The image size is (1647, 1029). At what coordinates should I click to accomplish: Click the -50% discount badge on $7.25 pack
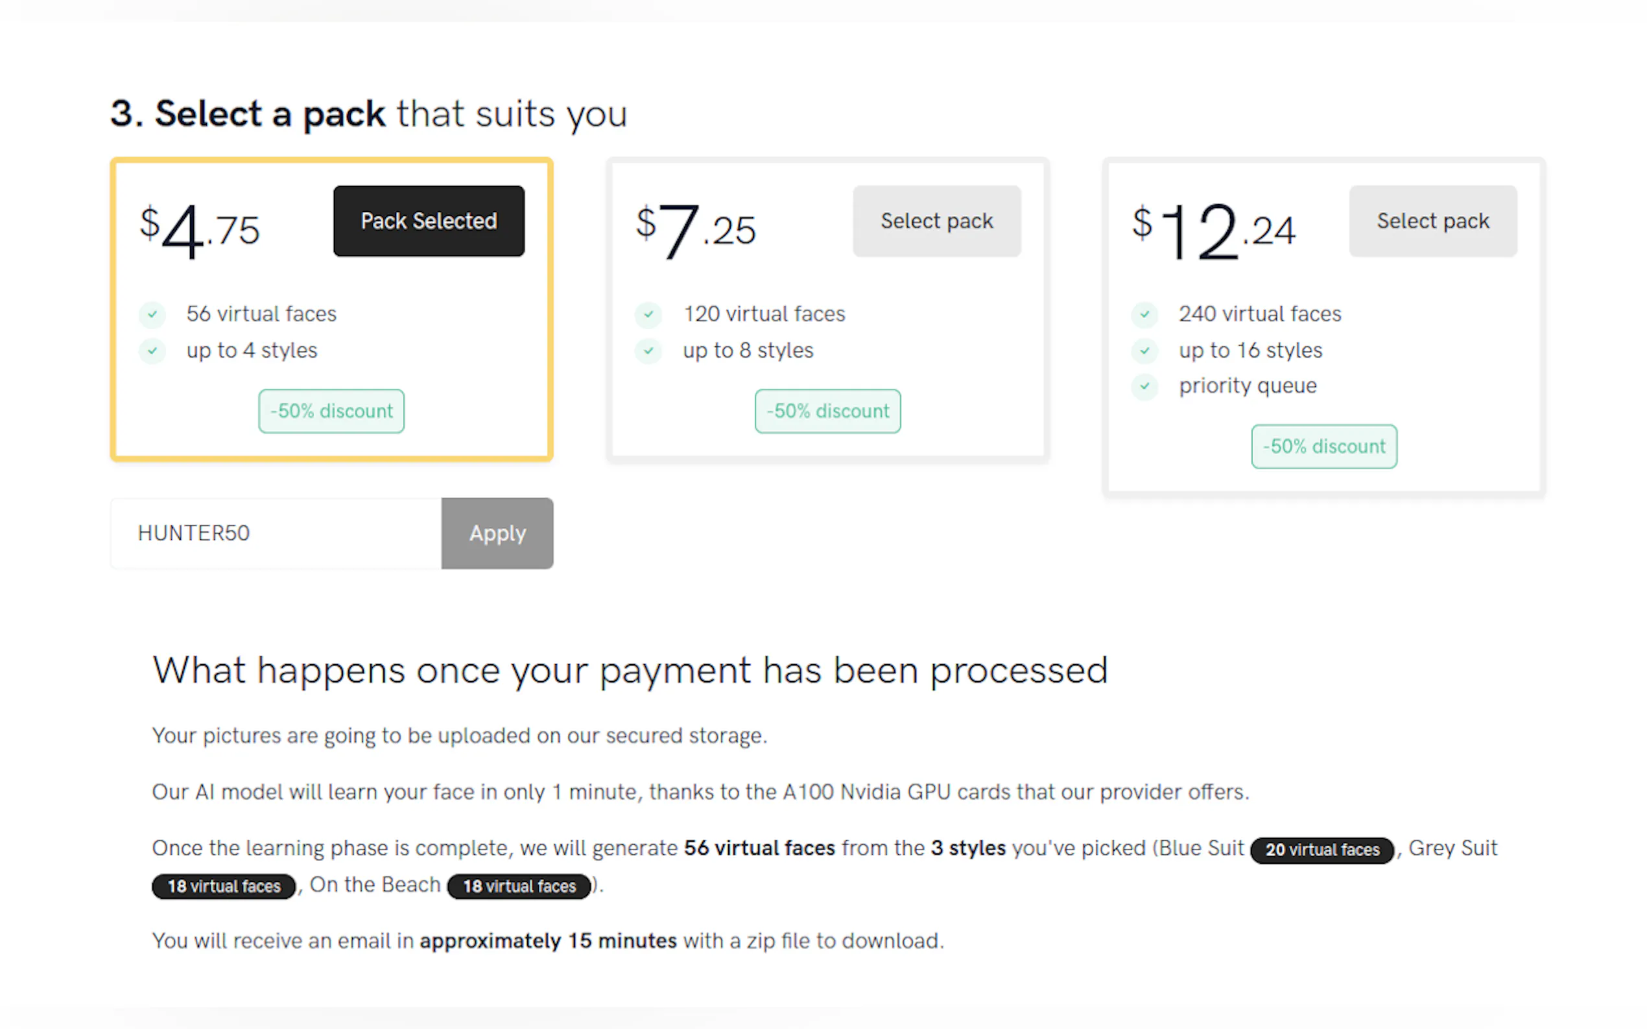[x=827, y=411]
